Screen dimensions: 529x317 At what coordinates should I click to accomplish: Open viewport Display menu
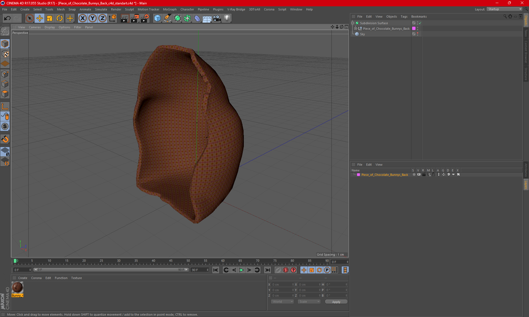(x=50, y=27)
